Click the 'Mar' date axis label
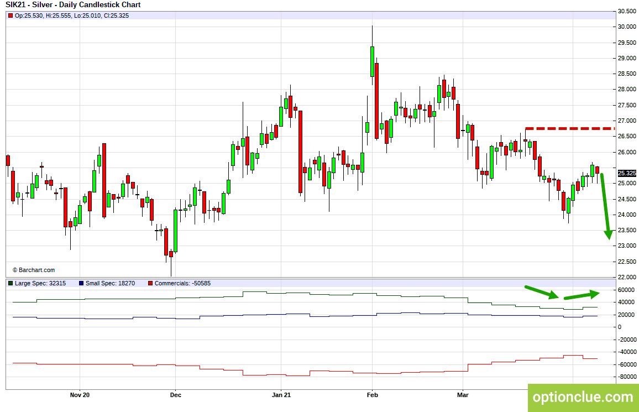Viewport: 639px width, 412px height. click(x=463, y=395)
